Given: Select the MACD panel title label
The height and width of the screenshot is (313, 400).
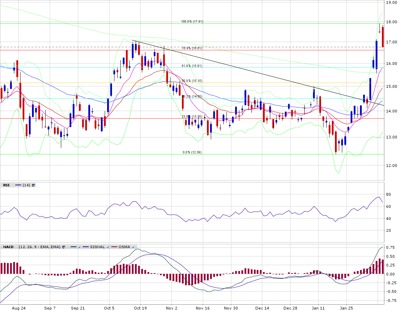Looking at the screenshot, I should click(x=8, y=247).
